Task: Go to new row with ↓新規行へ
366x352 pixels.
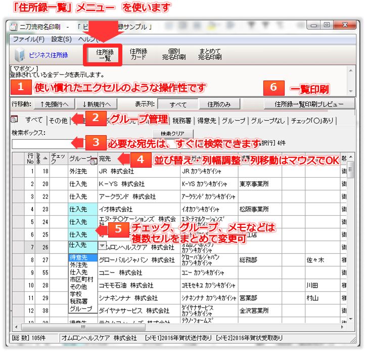Action: click(x=97, y=104)
